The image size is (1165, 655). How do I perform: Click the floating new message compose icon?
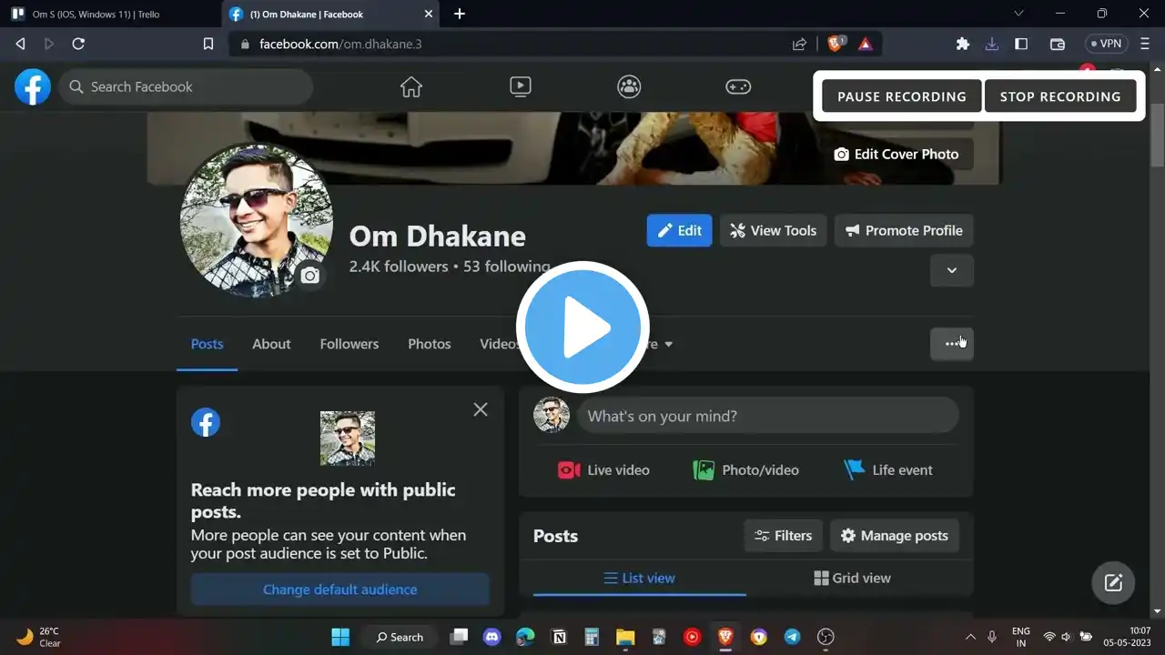click(x=1113, y=583)
